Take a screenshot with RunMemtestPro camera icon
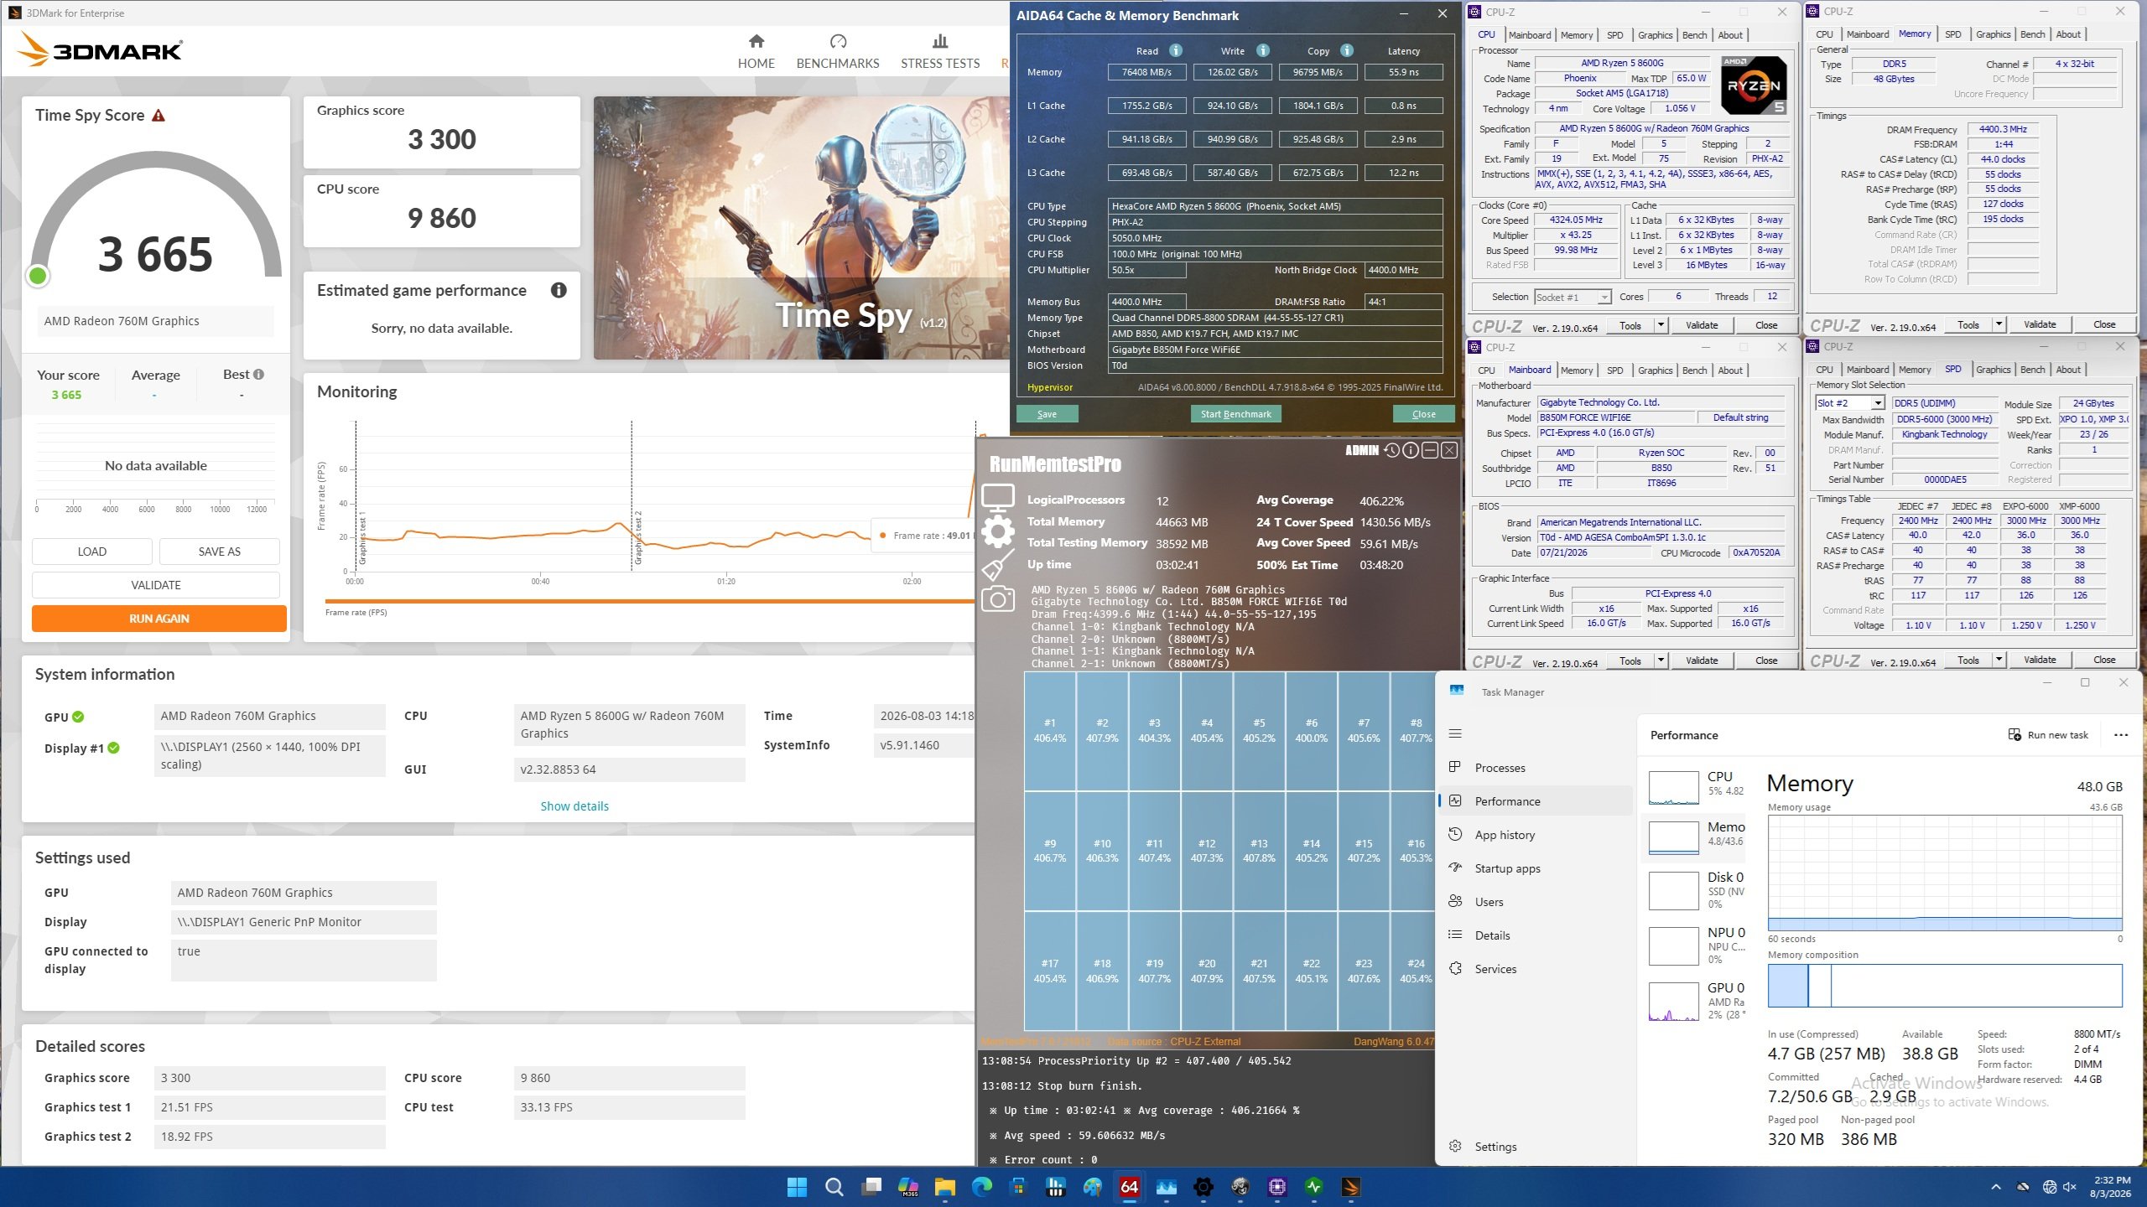 997,598
